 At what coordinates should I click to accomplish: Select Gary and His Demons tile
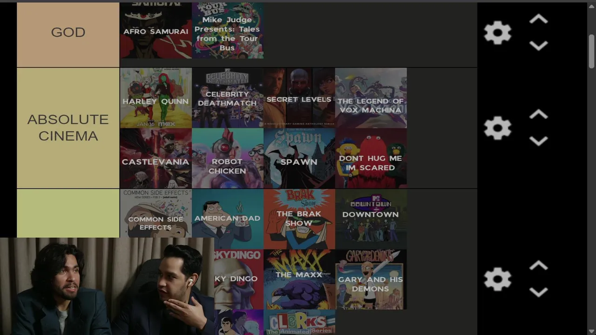tap(371, 279)
